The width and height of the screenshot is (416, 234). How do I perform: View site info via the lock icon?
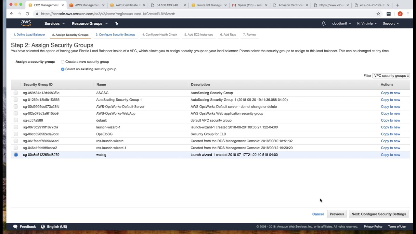[x=37, y=14]
